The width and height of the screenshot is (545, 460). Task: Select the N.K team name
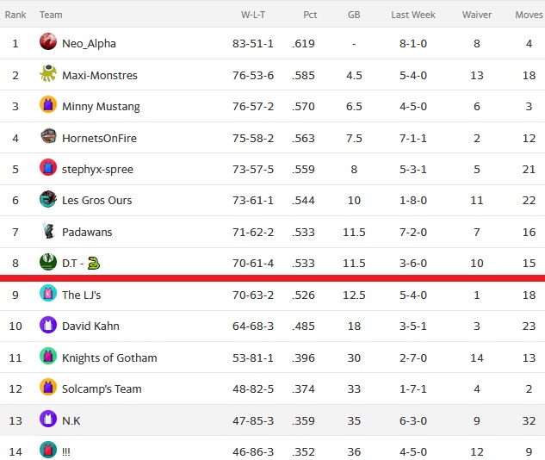[x=71, y=420]
